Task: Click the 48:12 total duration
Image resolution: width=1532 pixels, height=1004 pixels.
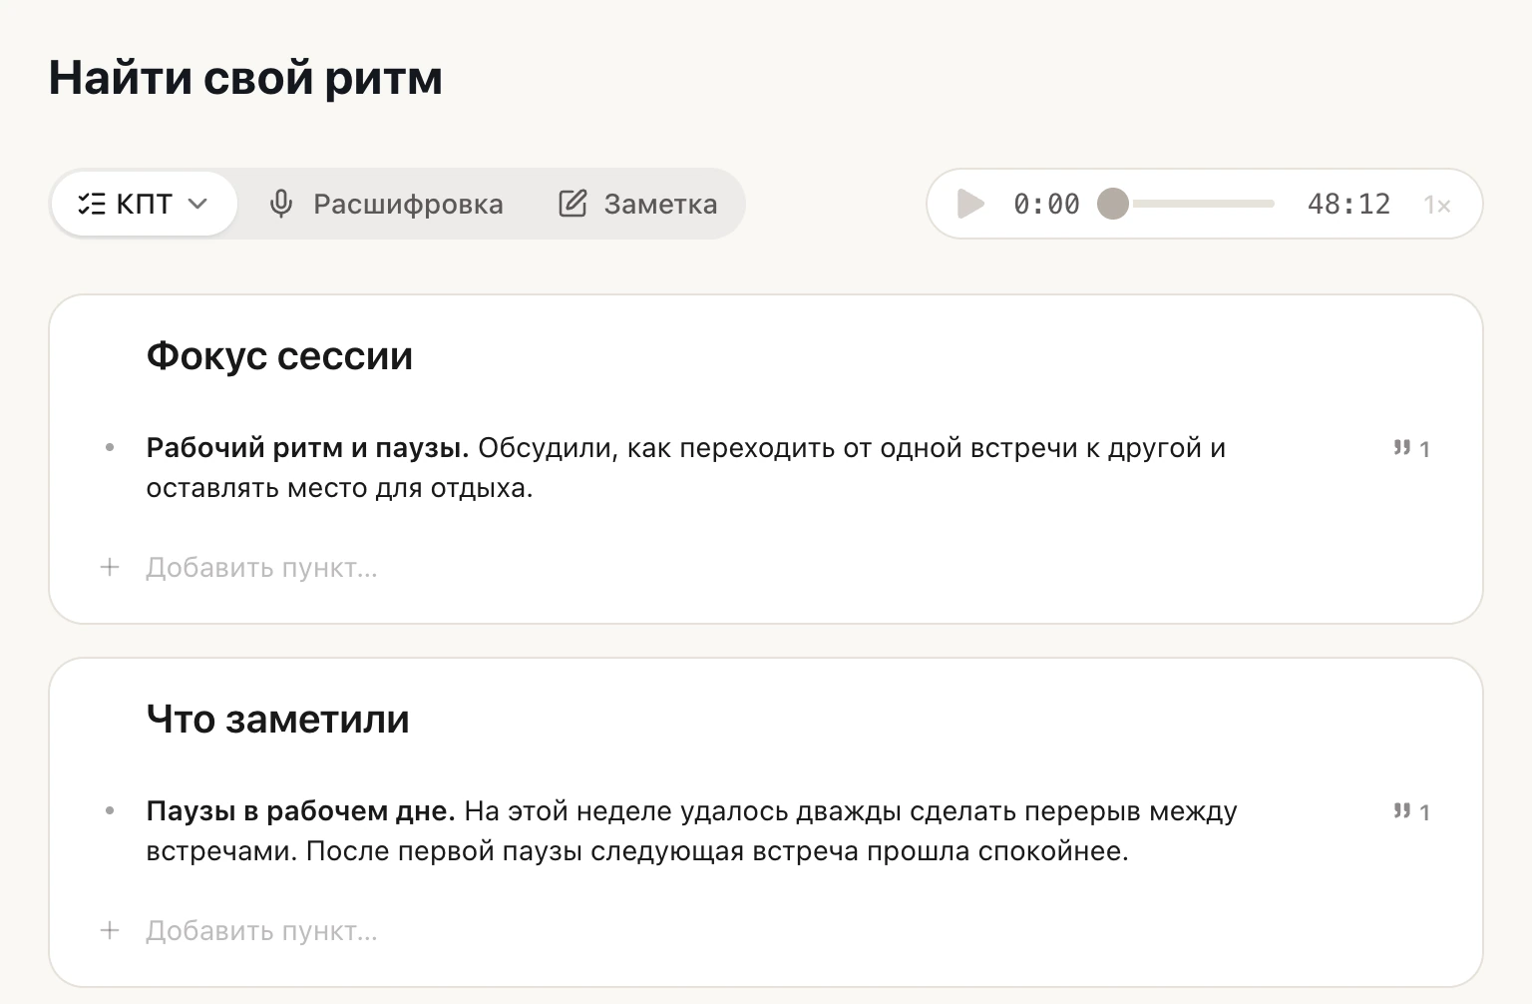Action: tap(1348, 204)
